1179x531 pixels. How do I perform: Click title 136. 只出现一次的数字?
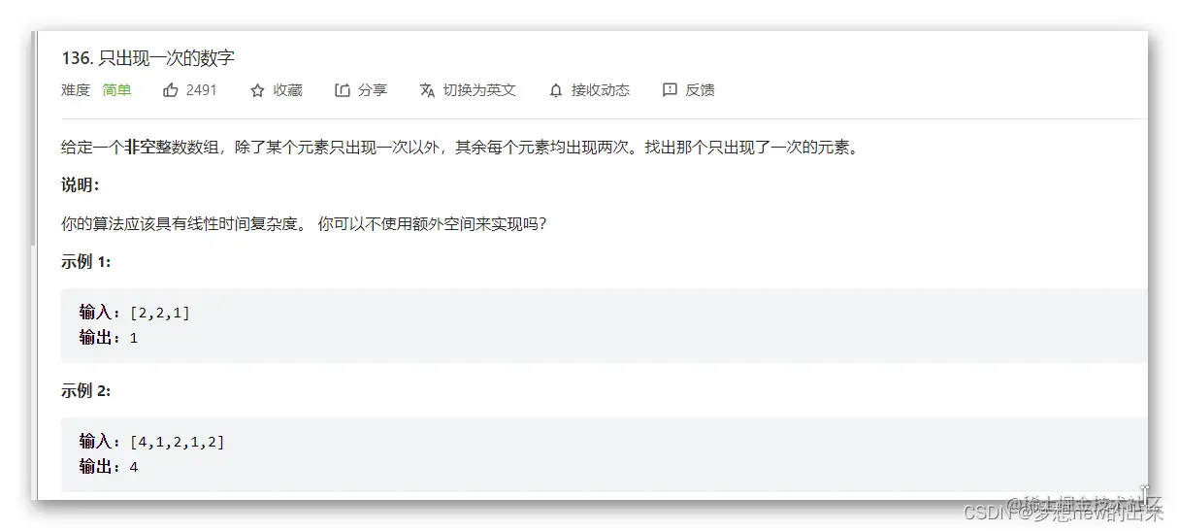[147, 58]
